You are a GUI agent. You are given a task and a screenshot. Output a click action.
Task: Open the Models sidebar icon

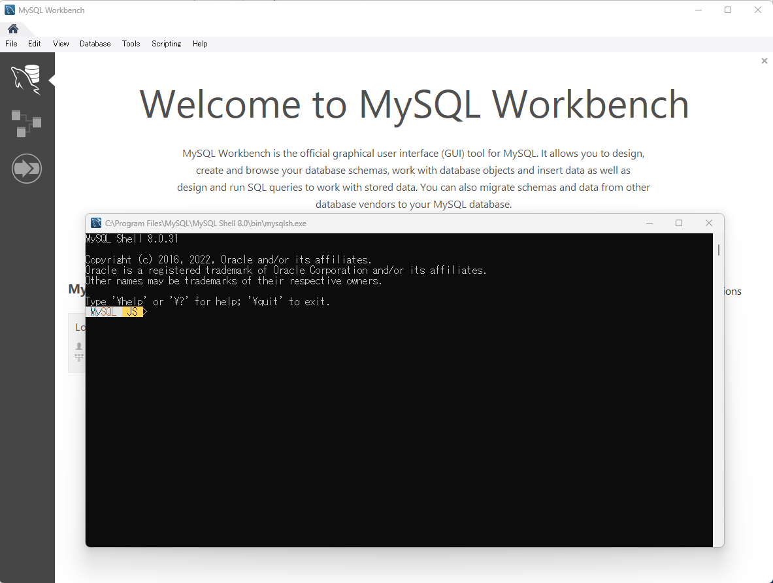point(26,124)
